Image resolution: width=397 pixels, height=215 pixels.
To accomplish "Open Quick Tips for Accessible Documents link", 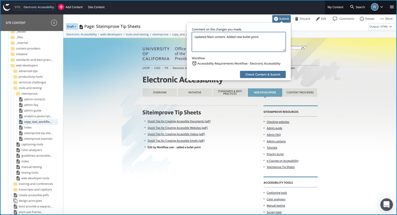I will (179, 121).
